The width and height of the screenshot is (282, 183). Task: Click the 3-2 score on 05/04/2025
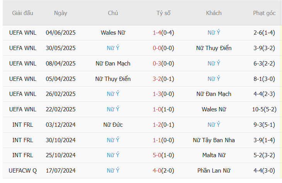point(157,79)
